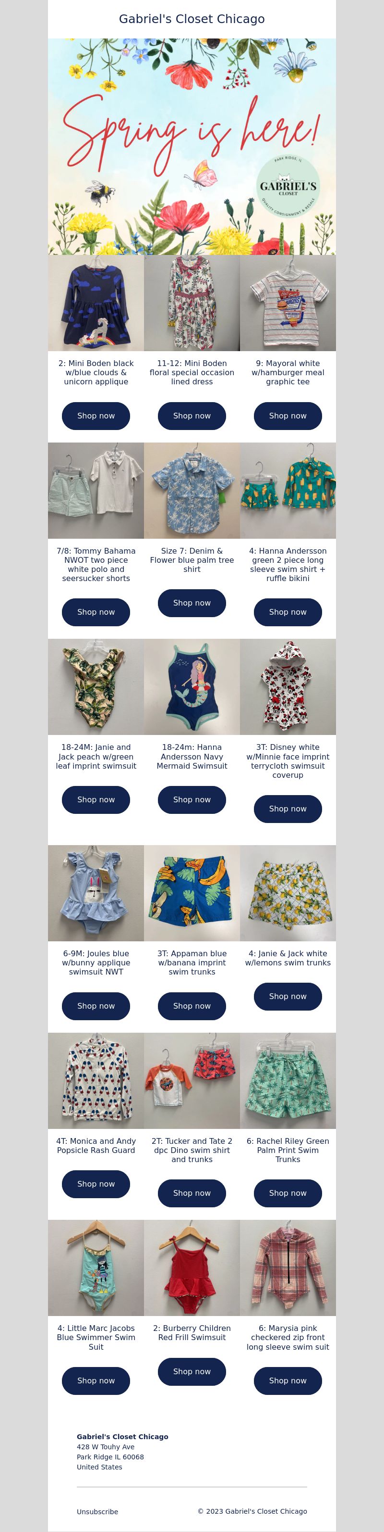Shop now for Disney Minnie terrycloth coverup

[x=288, y=809]
